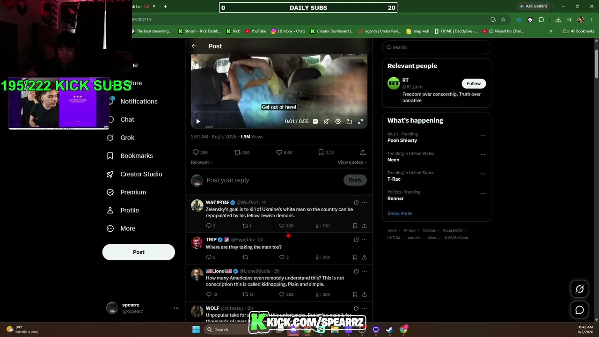The height and width of the screenshot is (337, 599).
Task: Open Chrome extensions puzzle icon
Action: point(541,20)
